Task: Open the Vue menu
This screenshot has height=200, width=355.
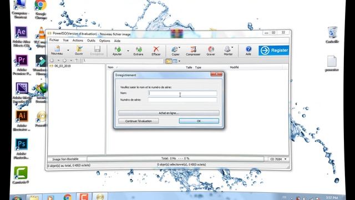Action: [x=65, y=41]
